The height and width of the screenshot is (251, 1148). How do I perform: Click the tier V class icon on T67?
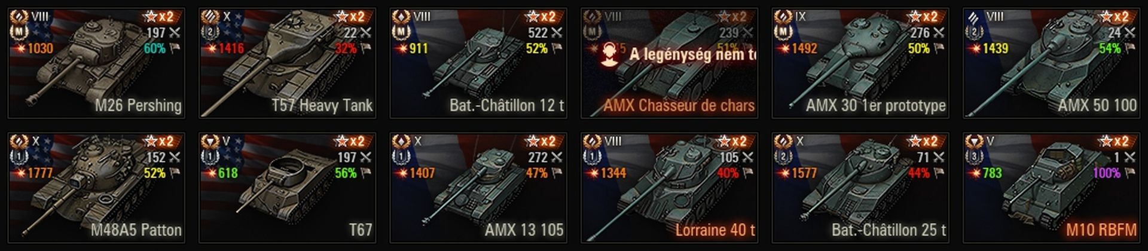click(x=210, y=142)
